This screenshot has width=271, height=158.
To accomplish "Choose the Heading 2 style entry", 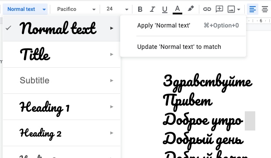I will [x=62, y=133].
